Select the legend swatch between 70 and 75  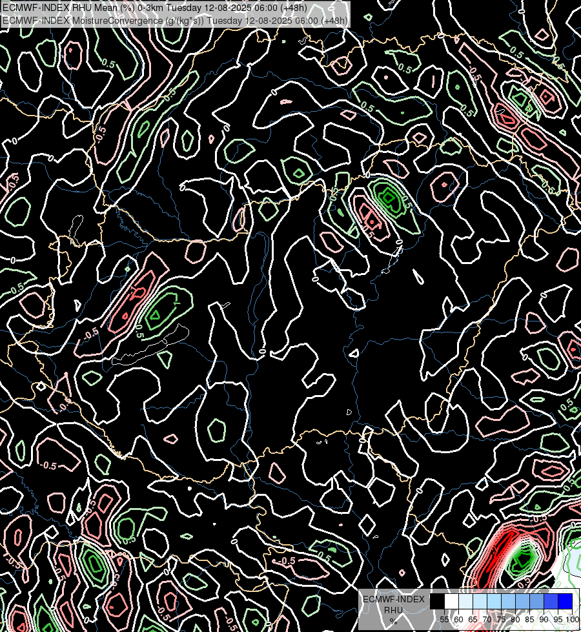(x=494, y=601)
